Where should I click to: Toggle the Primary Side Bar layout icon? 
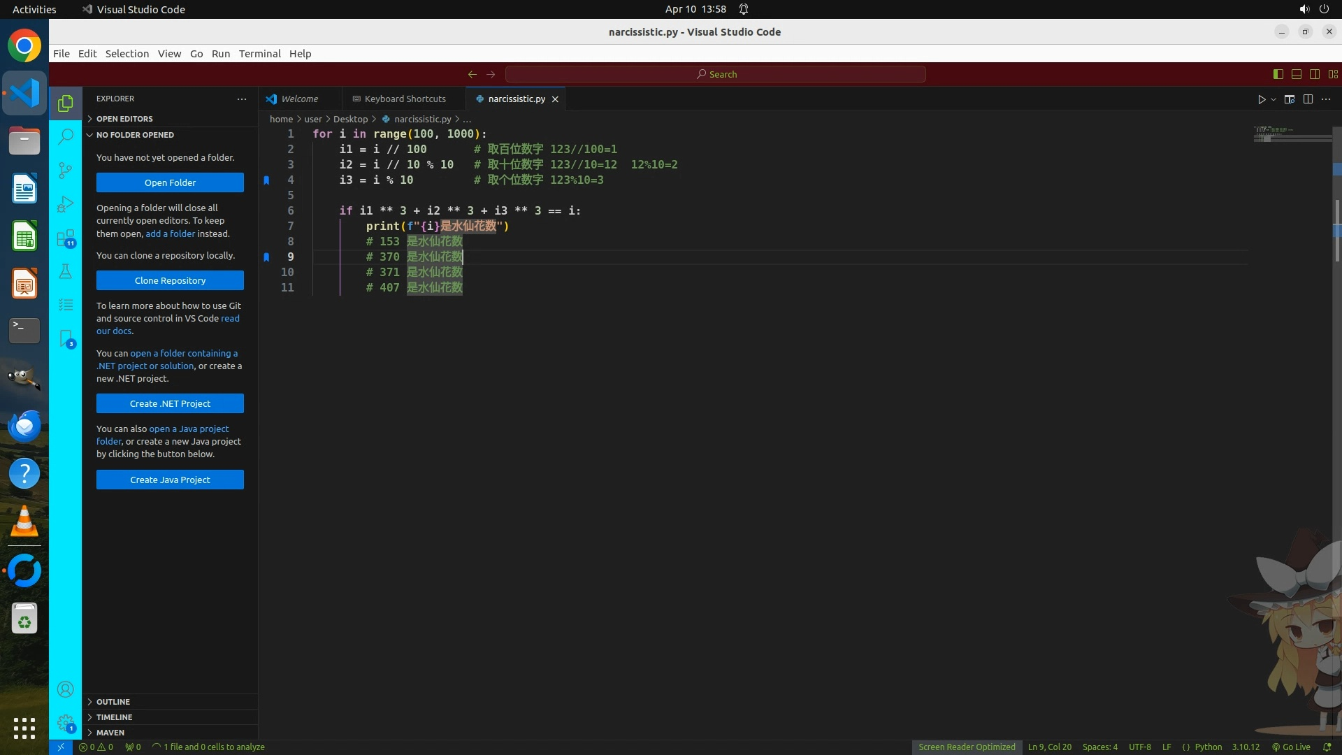click(x=1278, y=74)
